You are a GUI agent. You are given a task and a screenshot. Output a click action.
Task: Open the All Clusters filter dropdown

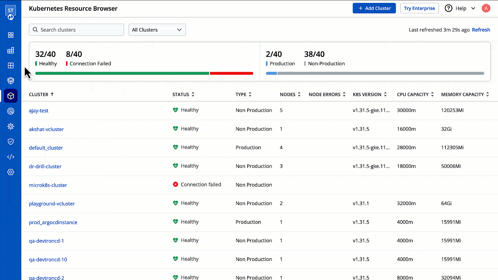pos(157,30)
